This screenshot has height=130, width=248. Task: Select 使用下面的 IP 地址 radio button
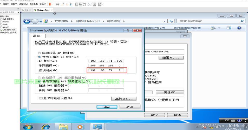39,57
